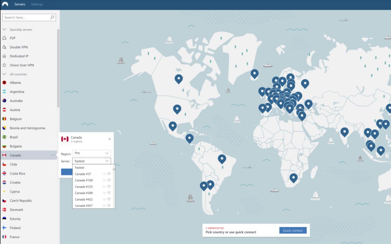Viewport: 391px width, 244px height.
Task: Focus the Search here field
Action: coord(29,18)
